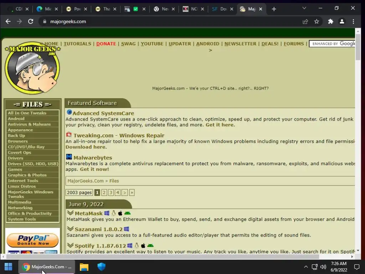
Task: Open the network status tray icon
Action: click(x=315, y=267)
